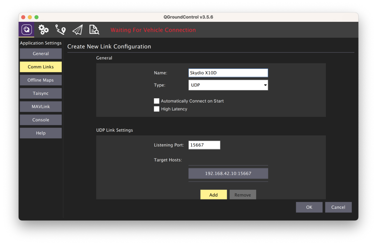Open the Plan view waypoint icon
377x245 pixels.
point(60,30)
